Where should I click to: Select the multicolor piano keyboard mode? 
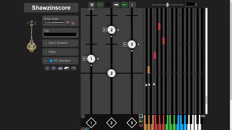point(141,116)
